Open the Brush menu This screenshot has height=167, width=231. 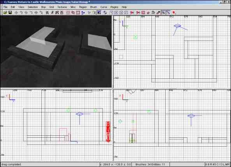click(93, 7)
